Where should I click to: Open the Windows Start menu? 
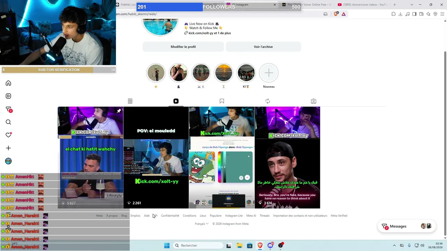click(x=167, y=245)
